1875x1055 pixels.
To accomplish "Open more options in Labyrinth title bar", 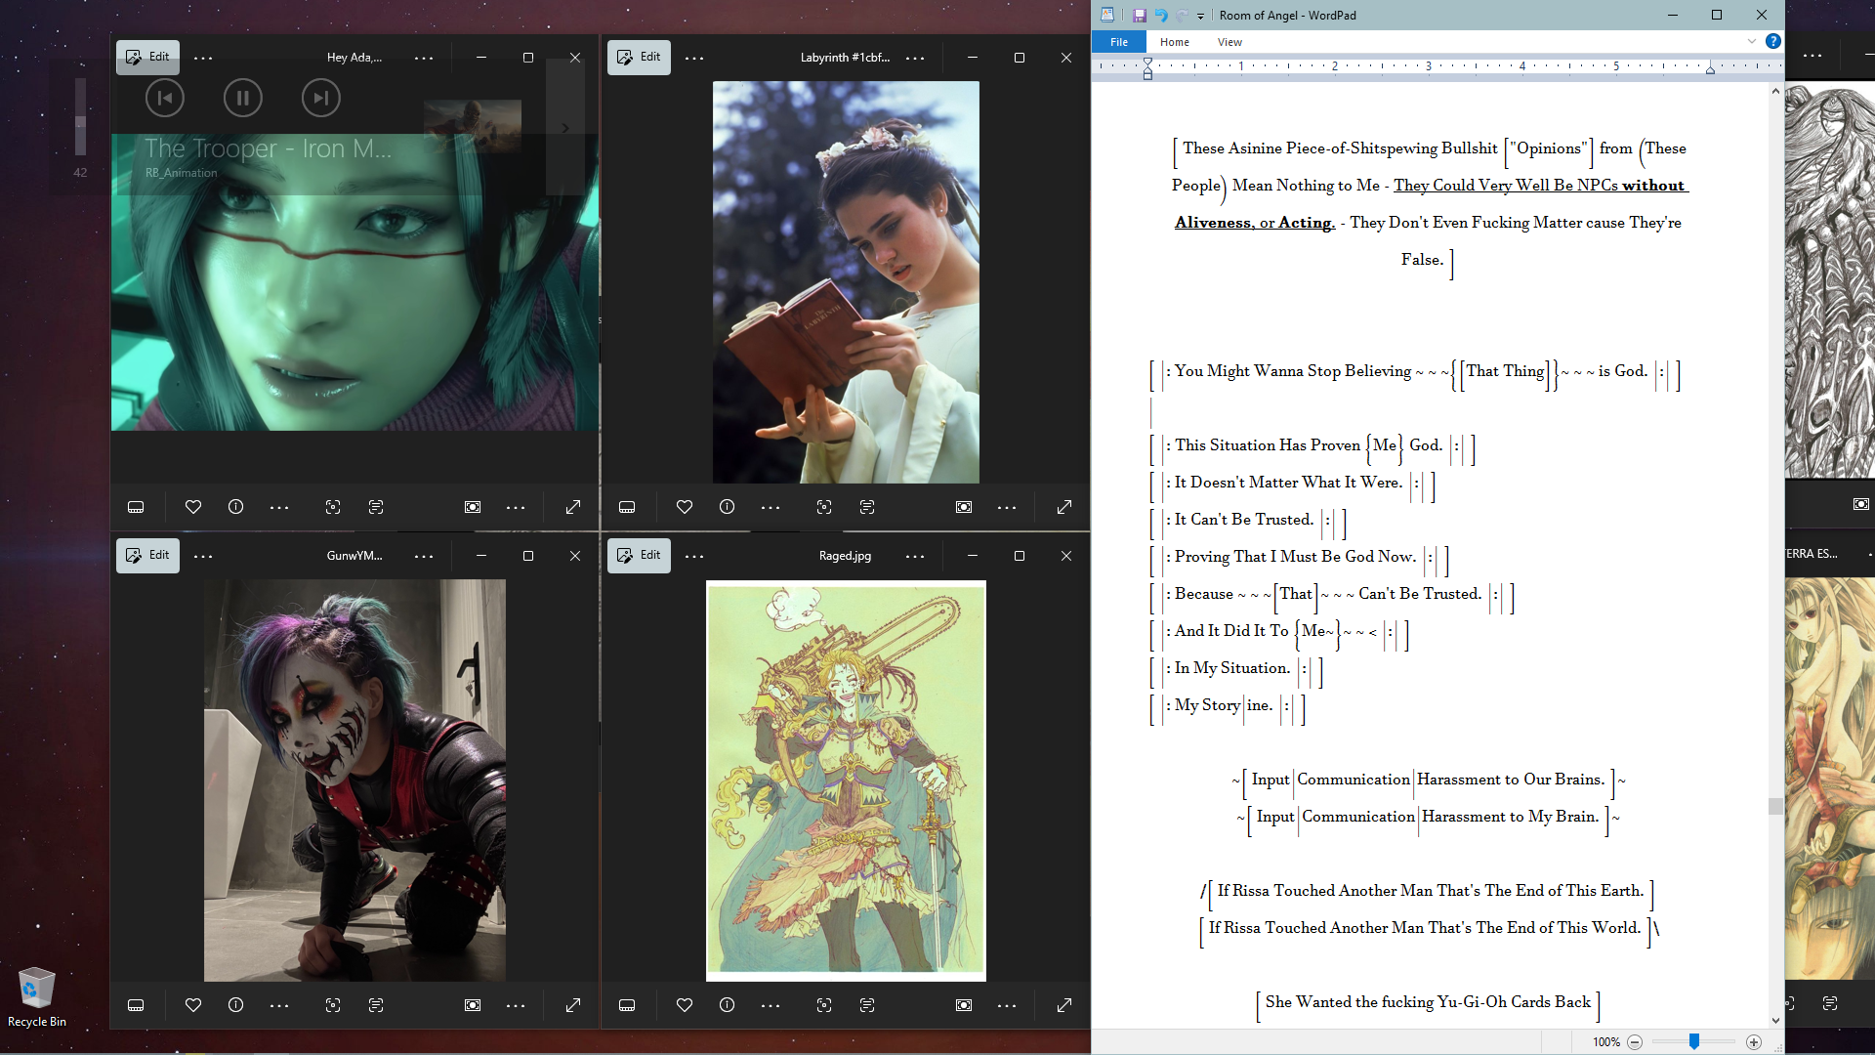I will [x=915, y=58].
